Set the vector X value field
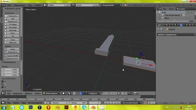 [x=10, y=69]
